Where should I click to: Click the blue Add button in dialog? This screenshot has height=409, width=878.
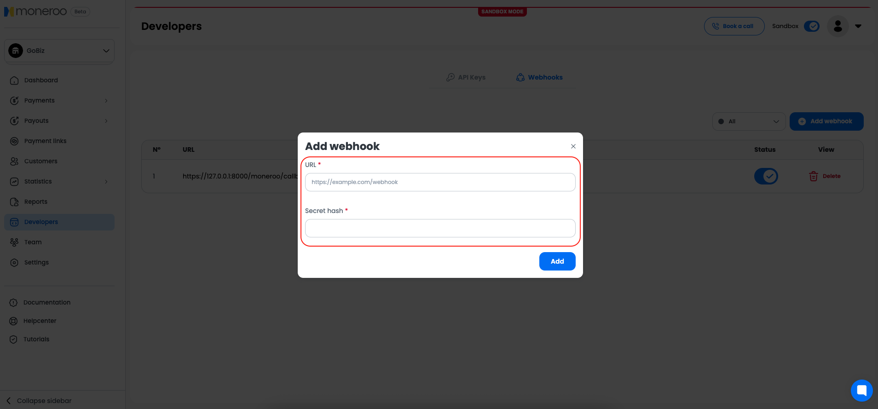click(557, 261)
